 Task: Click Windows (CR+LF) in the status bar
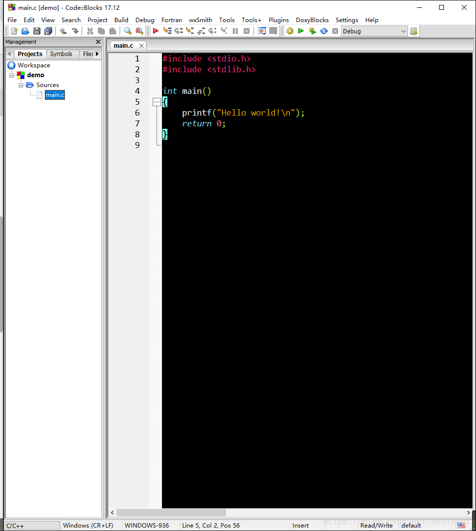point(88,526)
